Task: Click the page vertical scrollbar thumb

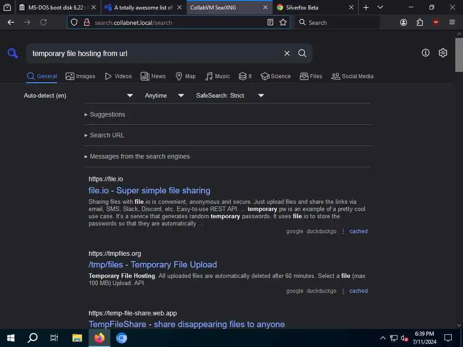Action: (x=459, y=55)
